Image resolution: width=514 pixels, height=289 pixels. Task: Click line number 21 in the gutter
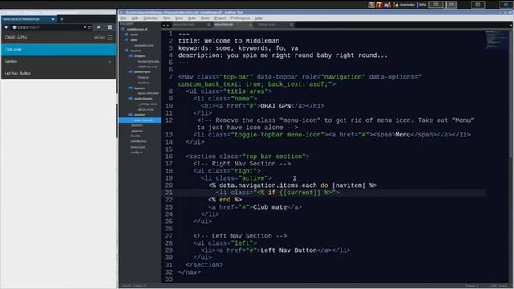coord(169,193)
